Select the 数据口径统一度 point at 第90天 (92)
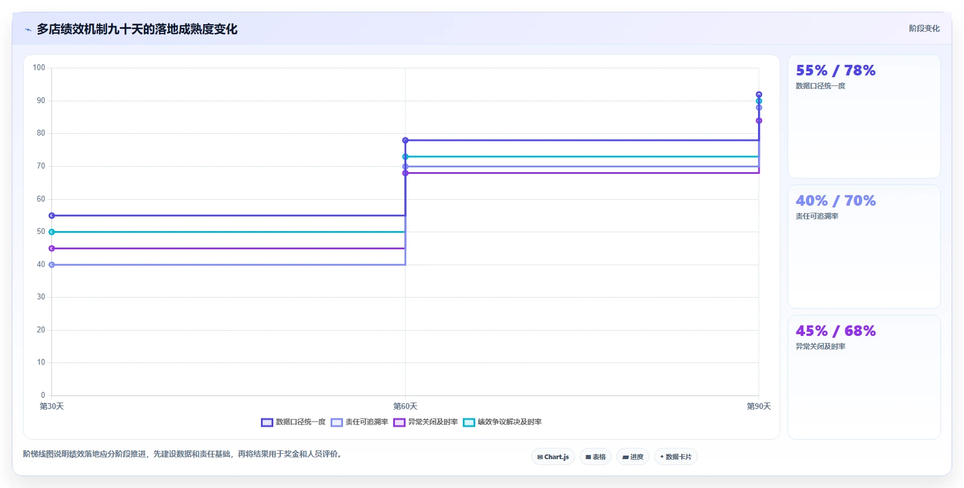The height and width of the screenshot is (488, 964). tap(759, 94)
